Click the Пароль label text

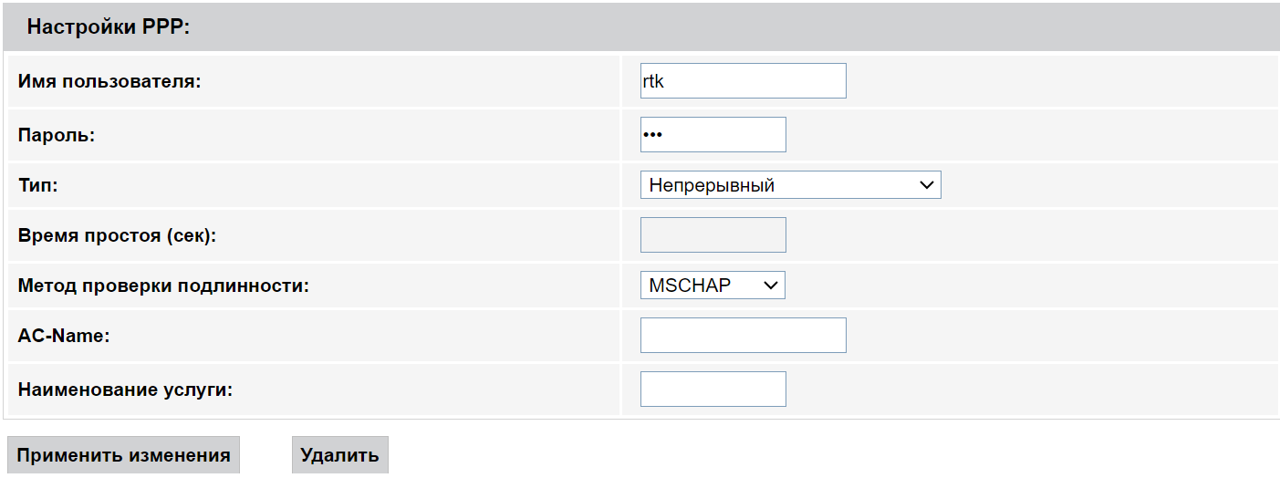click(x=57, y=135)
